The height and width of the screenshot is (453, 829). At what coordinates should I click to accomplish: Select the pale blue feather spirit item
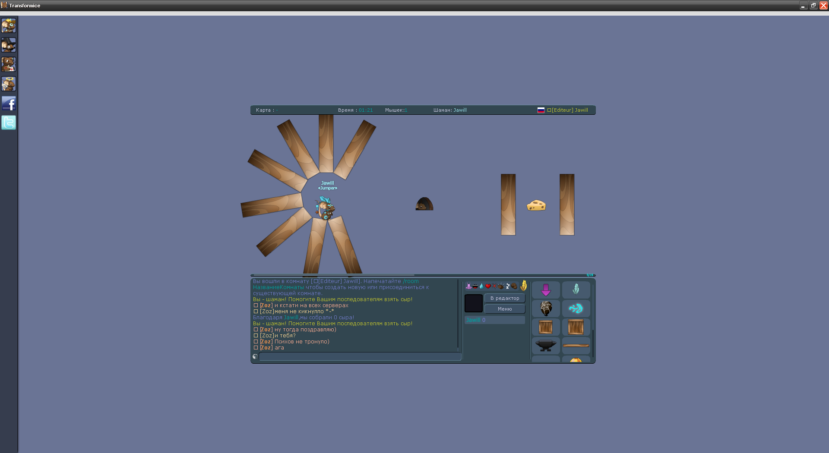(576, 290)
